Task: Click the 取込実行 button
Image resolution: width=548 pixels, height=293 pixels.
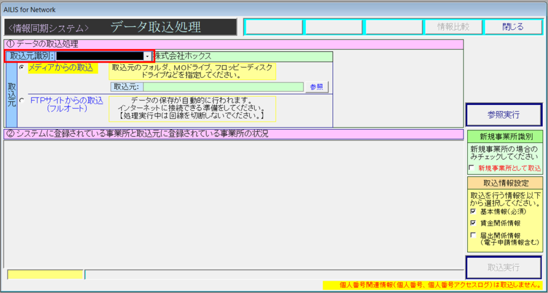Action: [503, 267]
